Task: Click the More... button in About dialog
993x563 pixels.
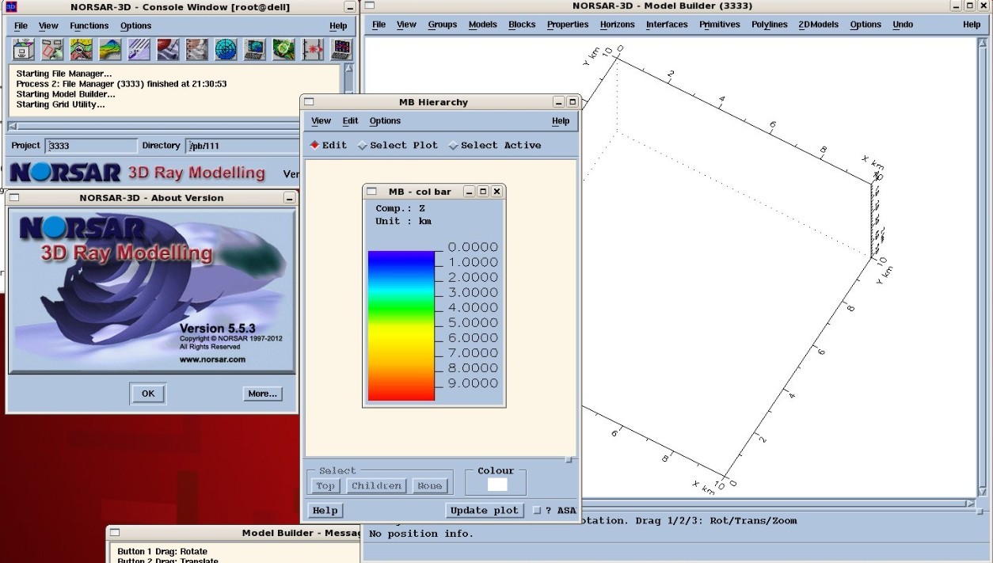Action: coord(262,394)
